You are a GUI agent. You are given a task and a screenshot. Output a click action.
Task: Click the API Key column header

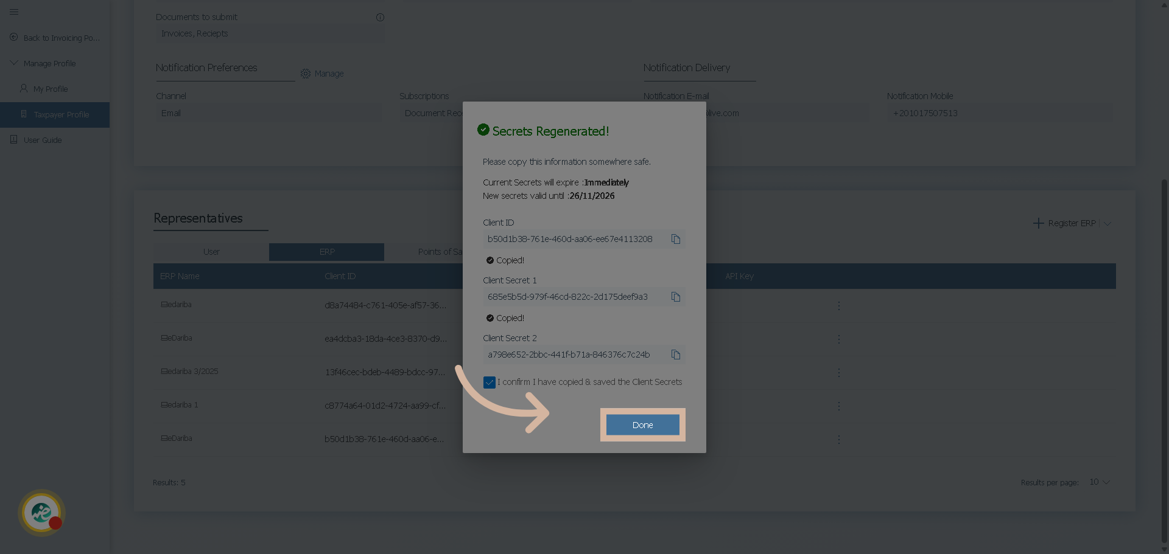(739, 276)
